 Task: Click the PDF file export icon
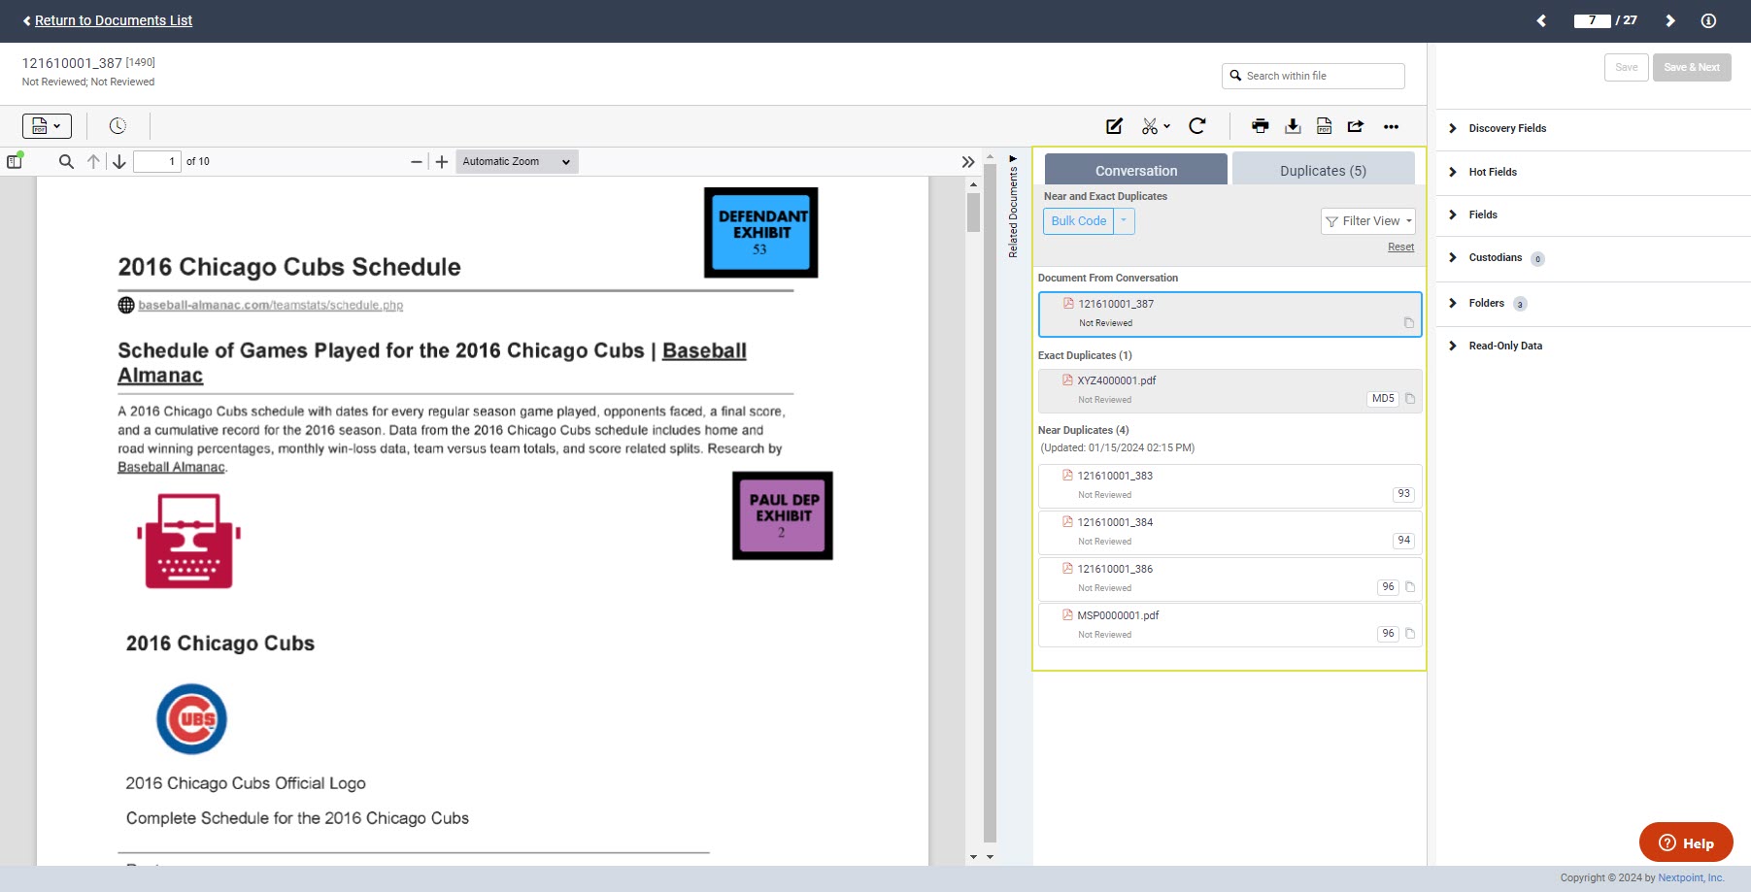click(1325, 126)
